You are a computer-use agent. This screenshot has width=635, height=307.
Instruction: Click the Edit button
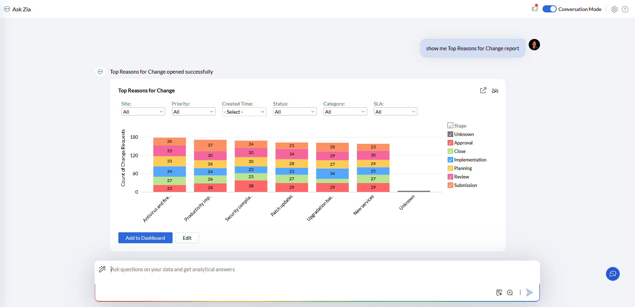[x=187, y=238]
